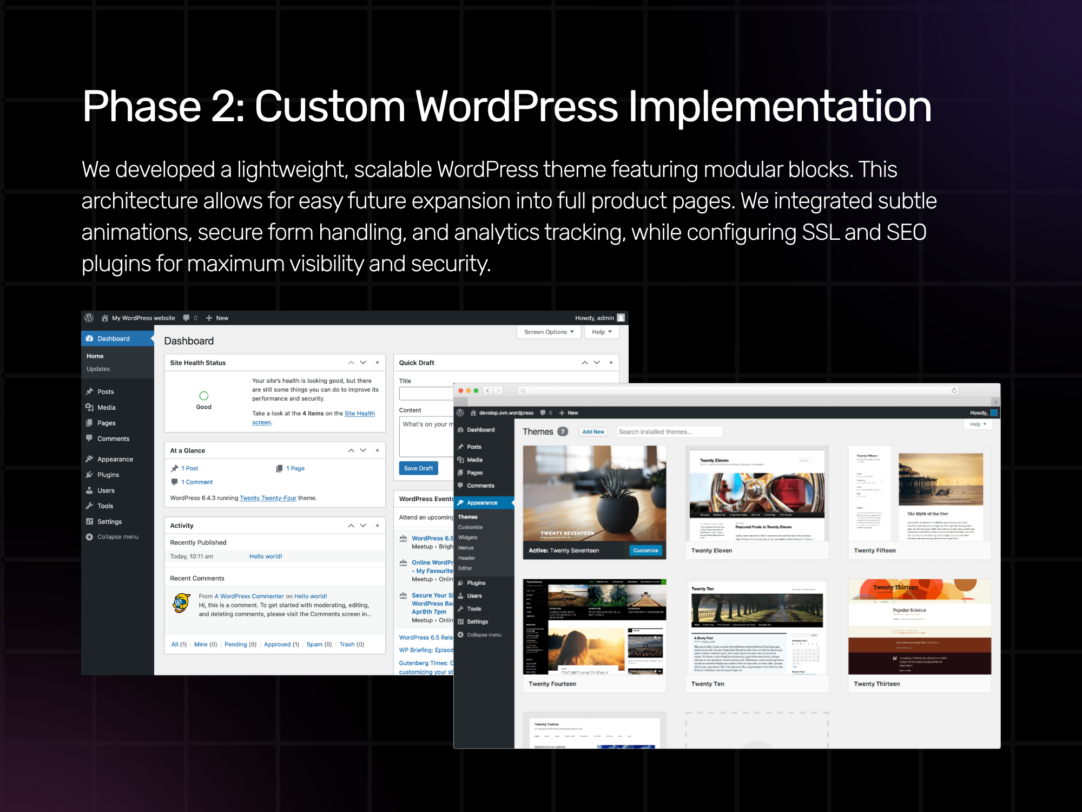Screen dimensions: 1082x812
Task: Toggle the Site Health Status panel triangle
Action: click(377, 363)
